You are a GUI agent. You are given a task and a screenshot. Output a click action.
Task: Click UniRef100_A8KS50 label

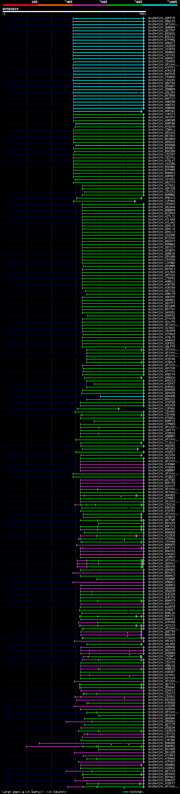pyautogui.click(x=161, y=297)
